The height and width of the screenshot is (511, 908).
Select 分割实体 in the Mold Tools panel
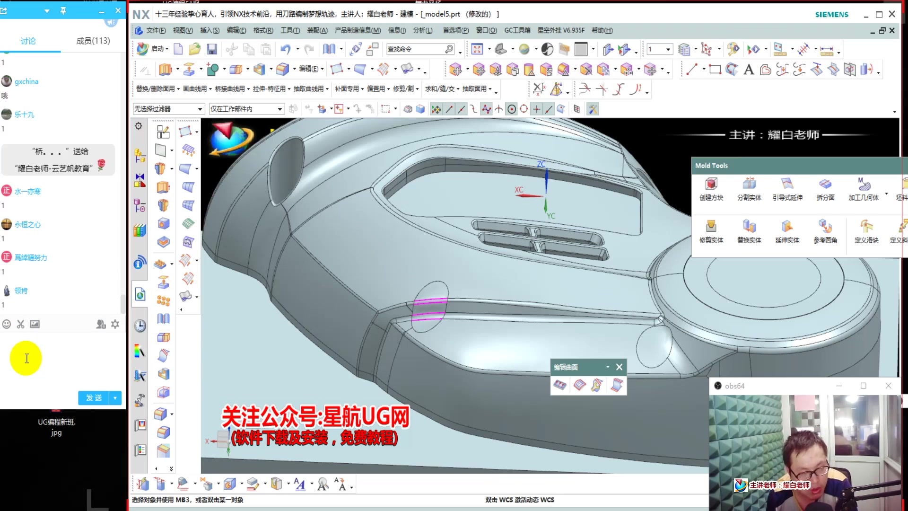tap(750, 188)
